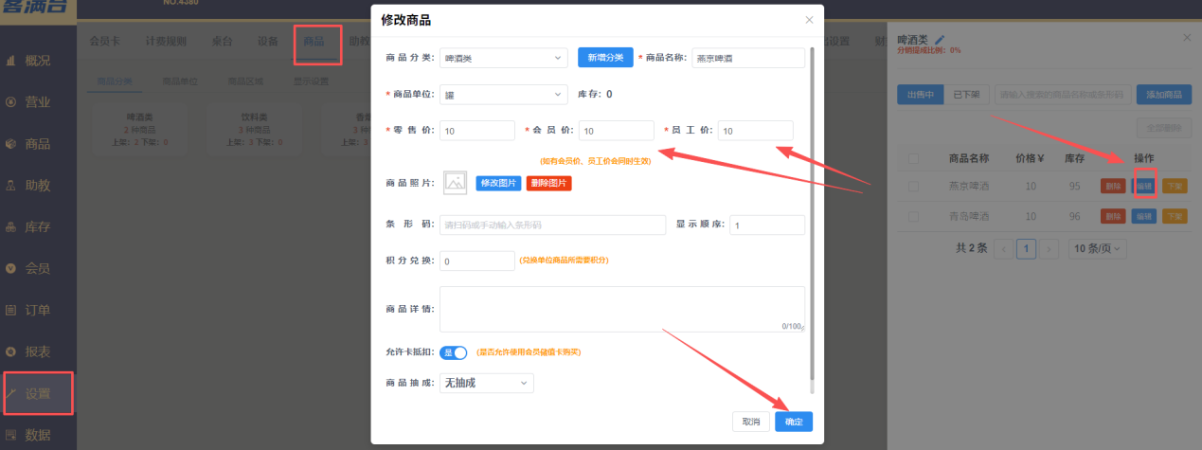Close the 修改商品 dialog with X
This screenshot has width=1202, height=450.
(809, 19)
